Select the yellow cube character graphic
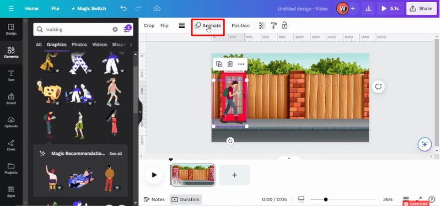The width and height of the screenshot is (441, 206). [x=49, y=92]
